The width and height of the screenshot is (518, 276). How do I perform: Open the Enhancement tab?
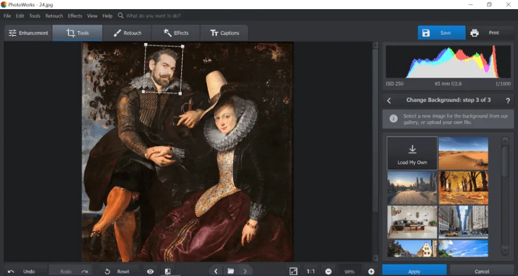(28, 33)
